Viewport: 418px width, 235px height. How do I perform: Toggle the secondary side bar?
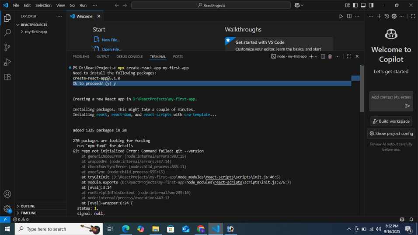point(371,5)
